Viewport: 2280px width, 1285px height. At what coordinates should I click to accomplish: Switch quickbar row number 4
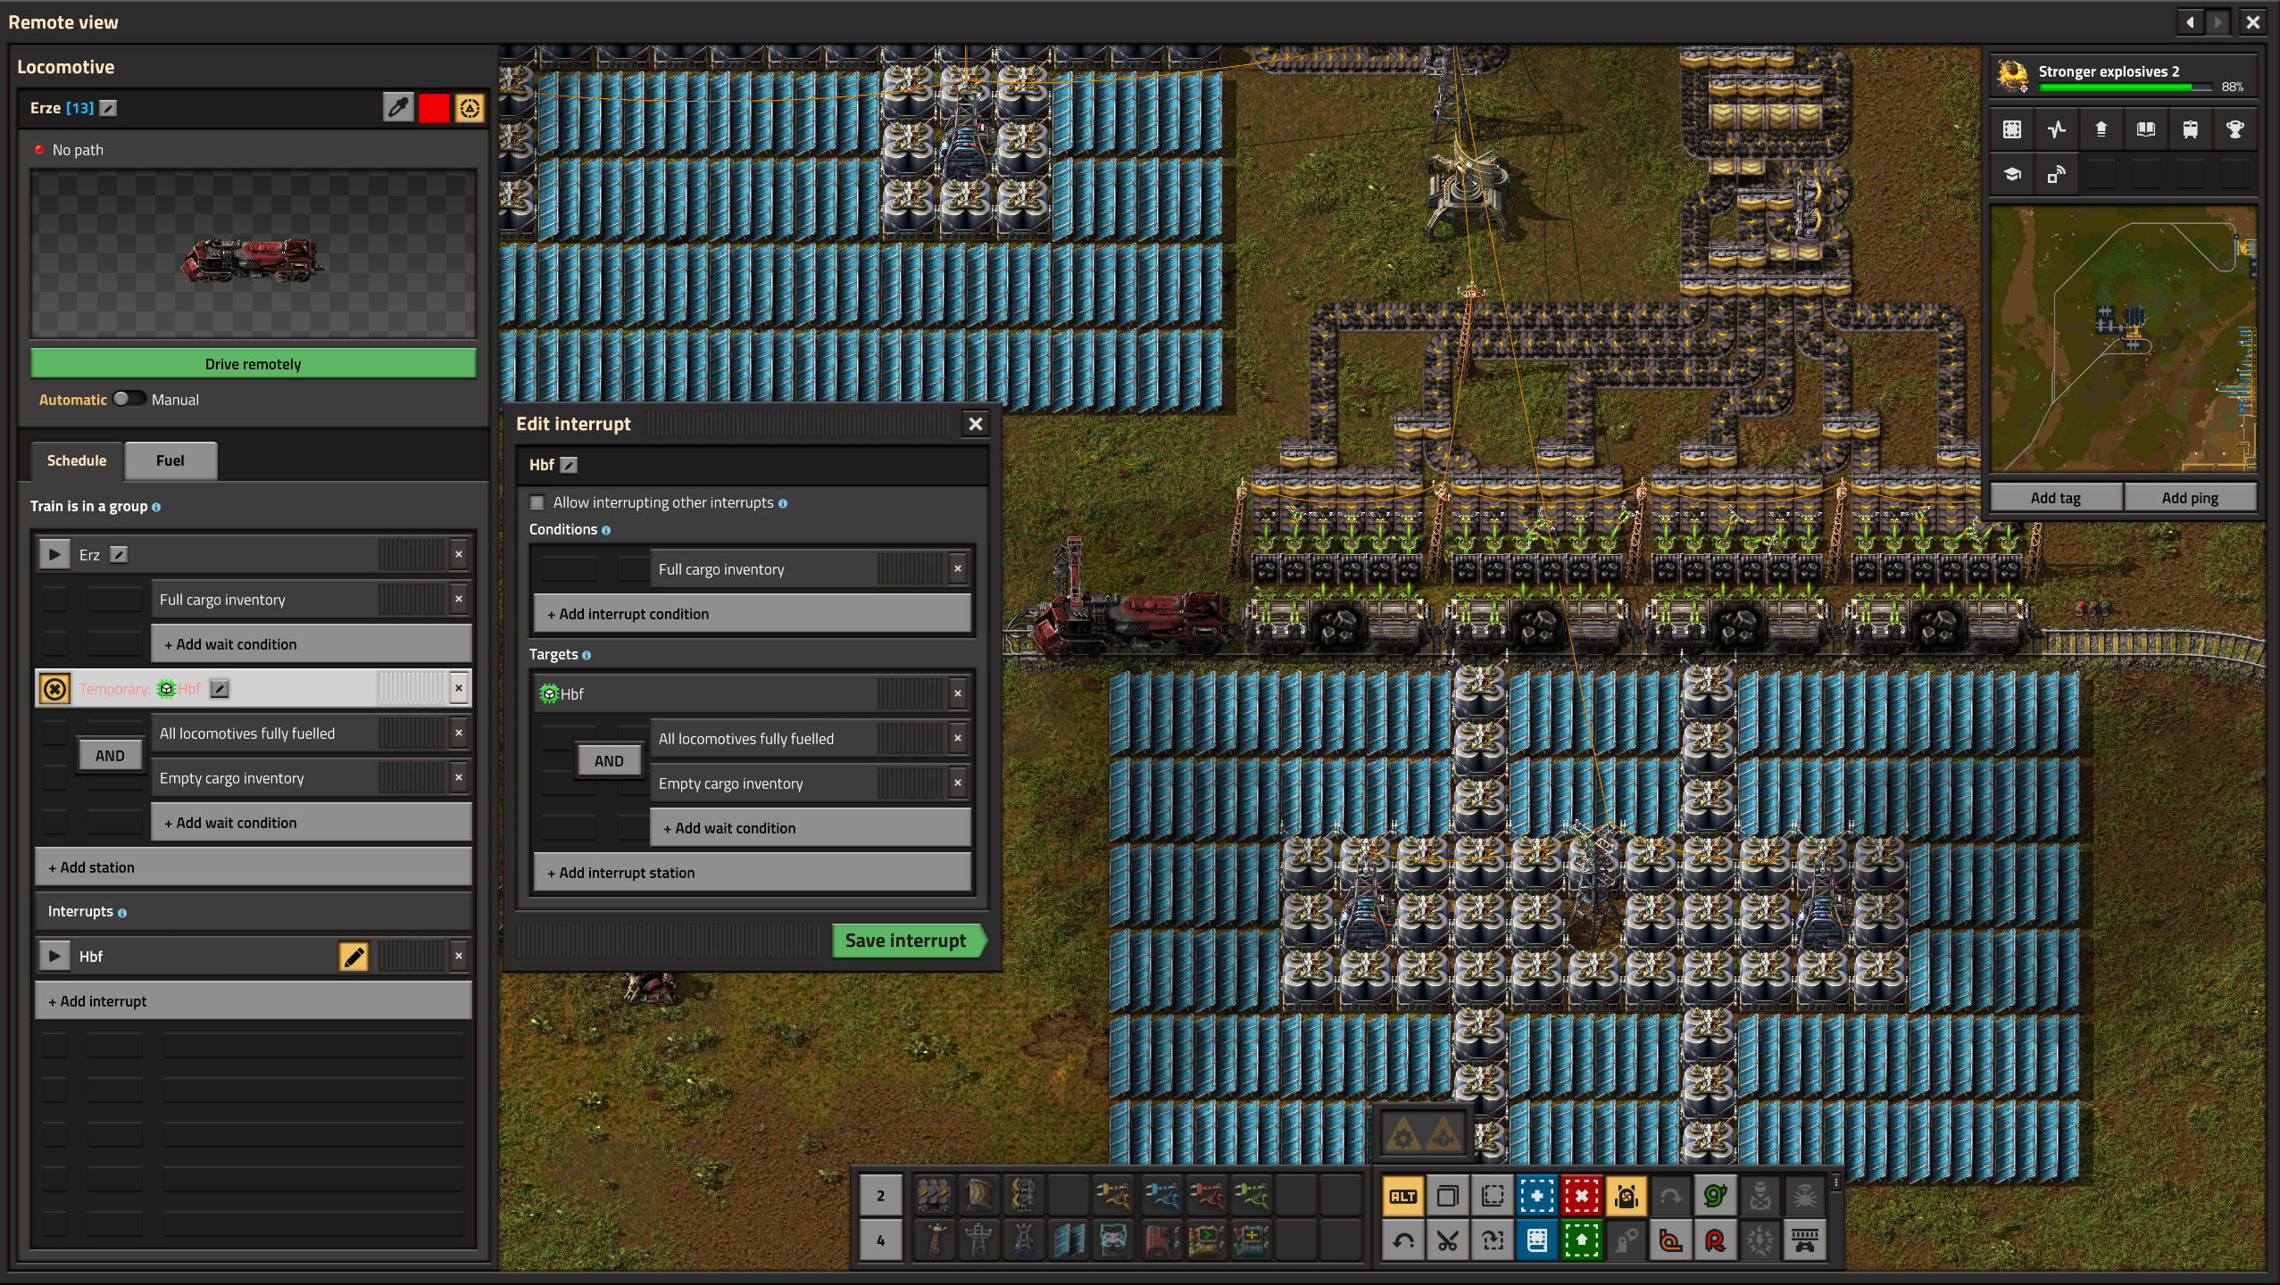tap(880, 1240)
